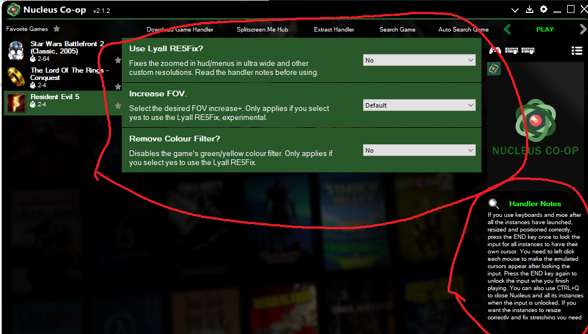The image size is (588, 334).
Task: Click the first keyboard icon
Action: [x=511, y=50]
